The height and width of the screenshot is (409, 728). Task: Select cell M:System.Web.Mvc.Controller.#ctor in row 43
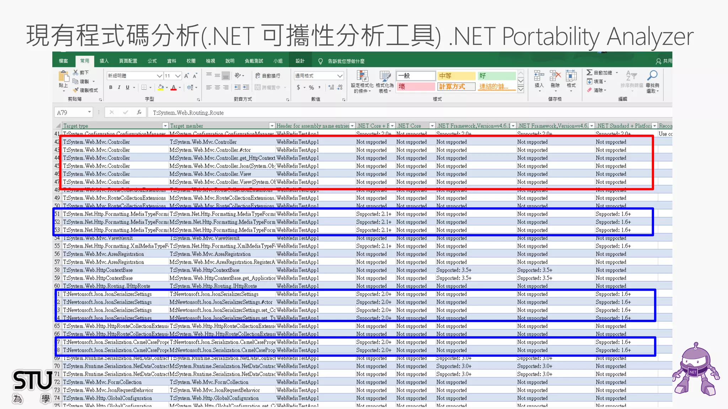pos(222,150)
